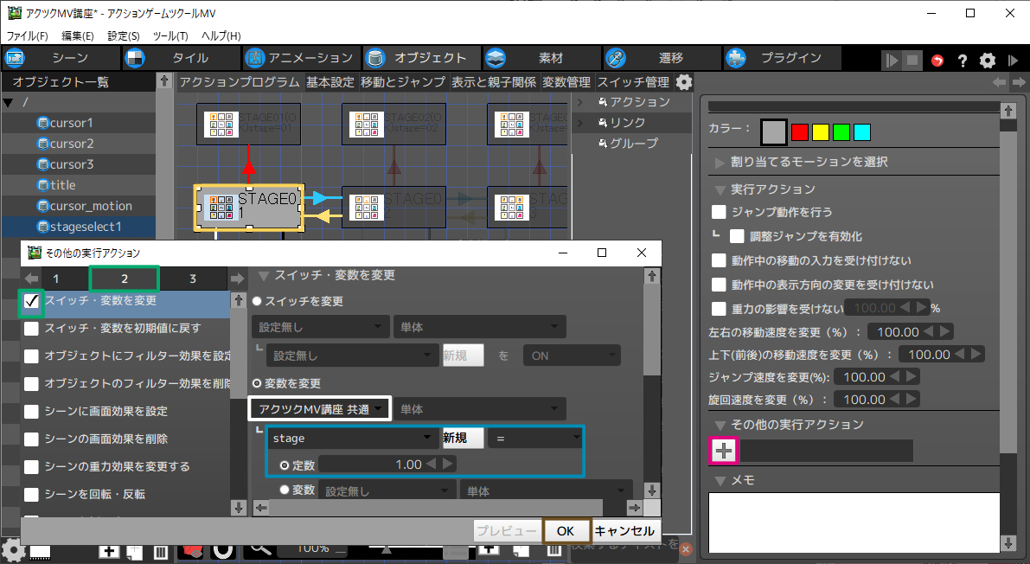Screen dimensions: 1030x564
Task: Pick the red color swatch
Action: click(x=800, y=132)
